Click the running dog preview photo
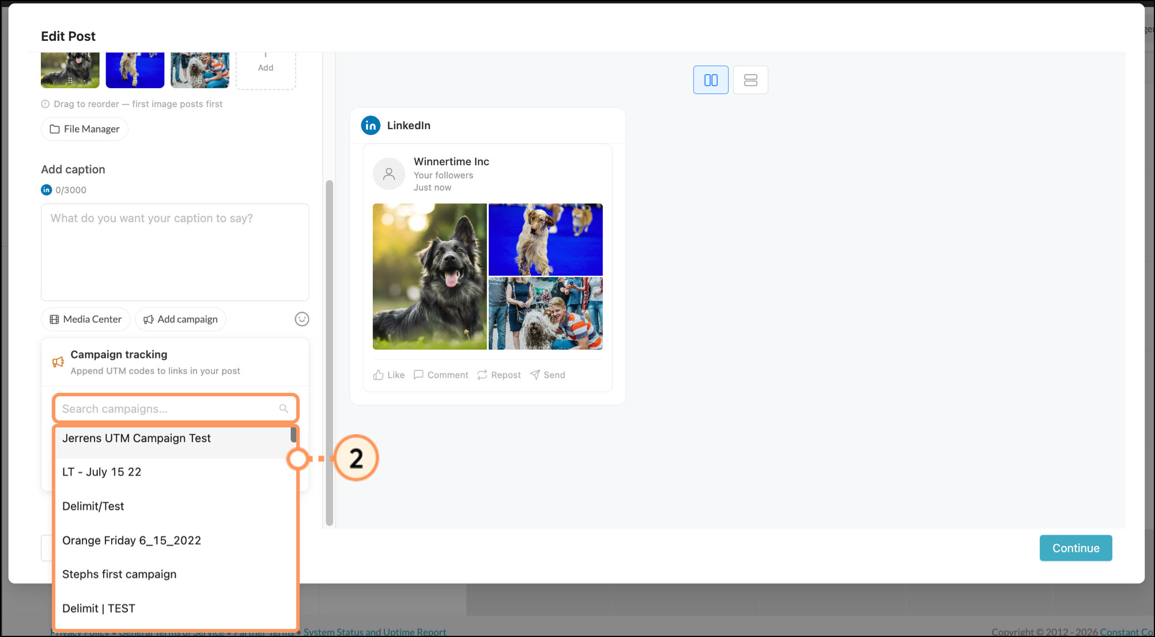1155x637 pixels. click(x=546, y=240)
